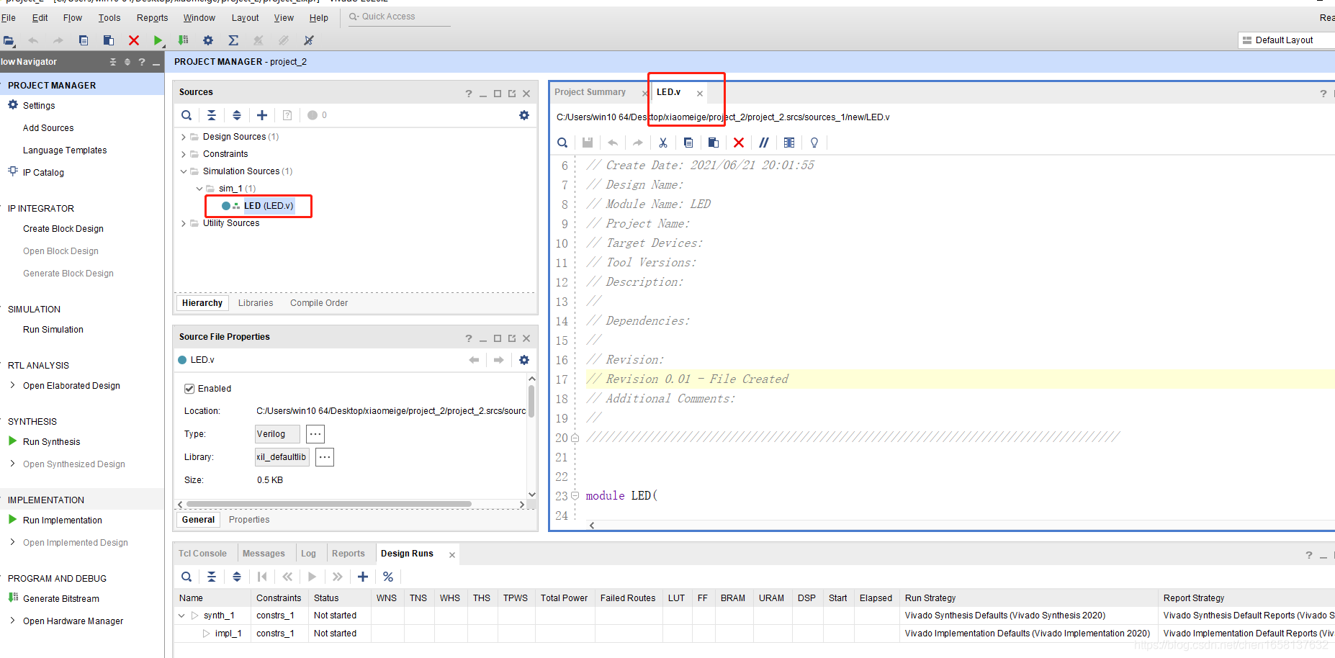The width and height of the screenshot is (1335, 658).
Task: Toggle column selection mode in editor
Action: [x=789, y=143]
